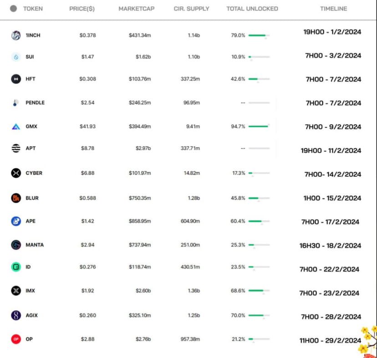
Task: Click the PENDLE token logo icon
Action: (x=16, y=103)
